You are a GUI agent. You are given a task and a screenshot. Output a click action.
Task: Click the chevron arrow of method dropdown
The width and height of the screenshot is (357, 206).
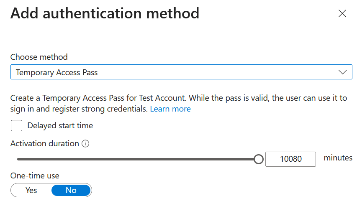tap(342, 72)
